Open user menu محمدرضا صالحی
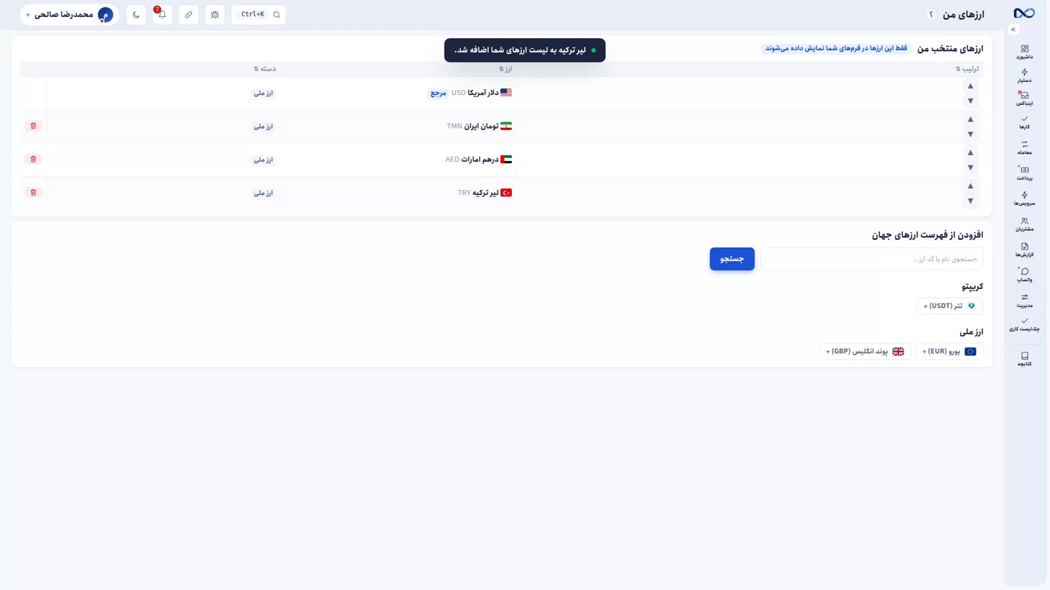The image size is (1050, 590). click(70, 14)
